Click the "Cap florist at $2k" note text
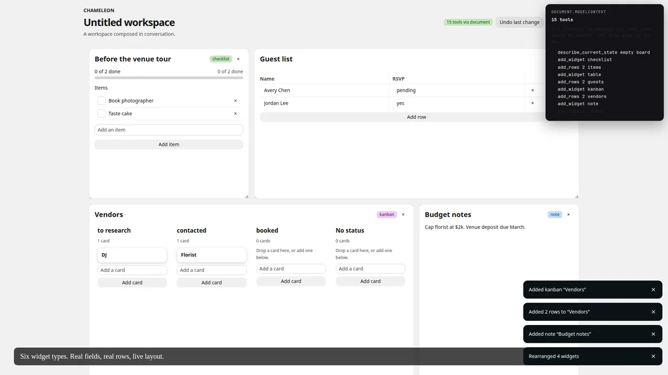Screen dimensions: 668x375 pyautogui.click(x=475, y=227)
